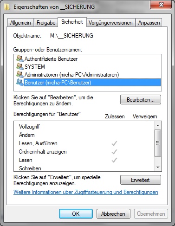Click the Bearbeiten... button
Image resolution: width=175 pixels, height=226 pixels.
[x=141, y=100]
